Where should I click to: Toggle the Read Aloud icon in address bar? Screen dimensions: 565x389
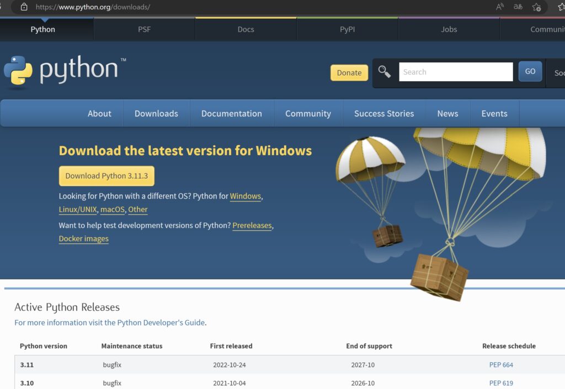tap(499, 7)
